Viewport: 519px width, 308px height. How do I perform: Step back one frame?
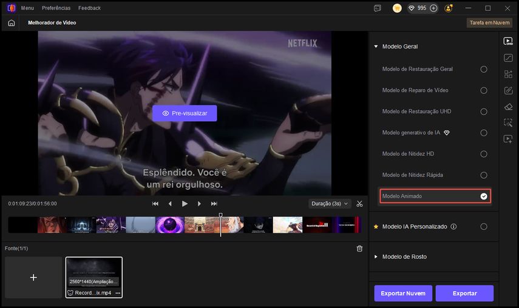(170, 204)
